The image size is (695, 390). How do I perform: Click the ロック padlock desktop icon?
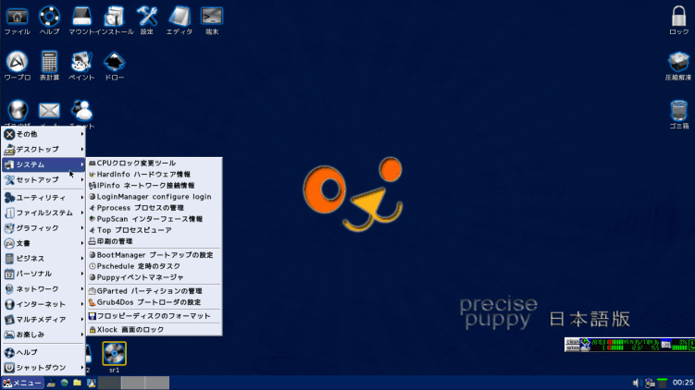click(678, 21)
